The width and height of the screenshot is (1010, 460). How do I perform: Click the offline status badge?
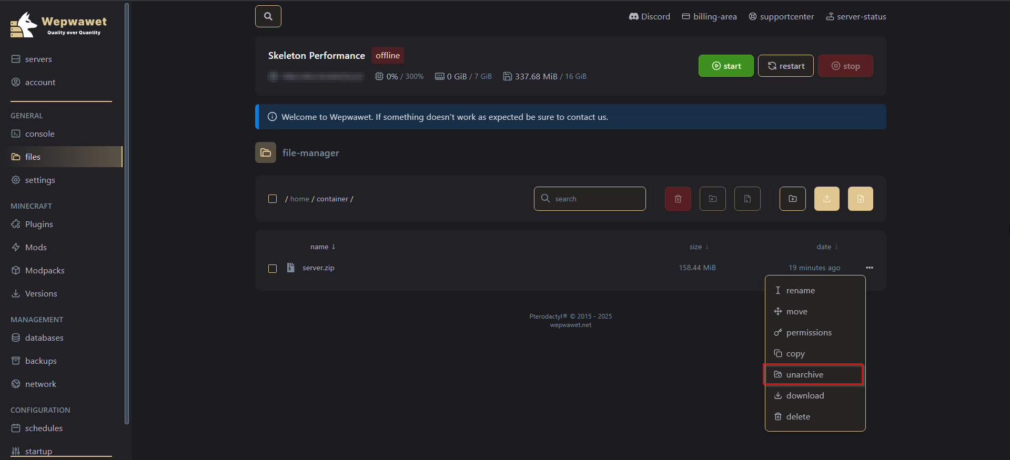[388, 55]
